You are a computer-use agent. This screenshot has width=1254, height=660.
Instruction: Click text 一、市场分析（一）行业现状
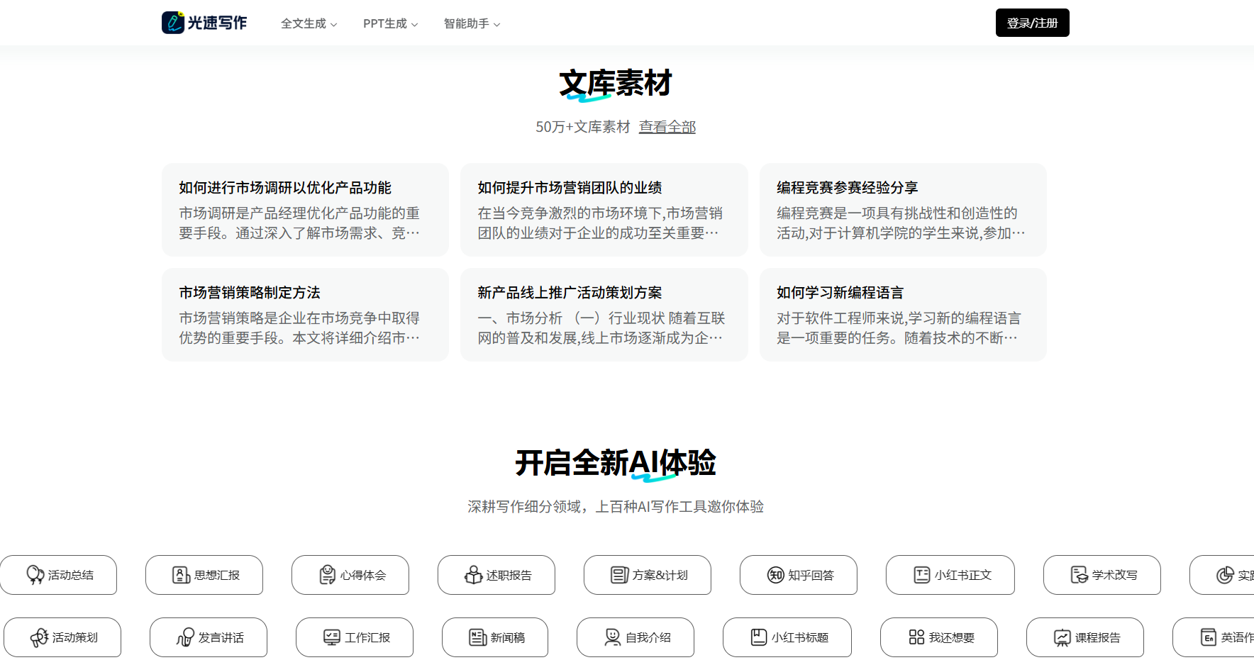point(571,318)
